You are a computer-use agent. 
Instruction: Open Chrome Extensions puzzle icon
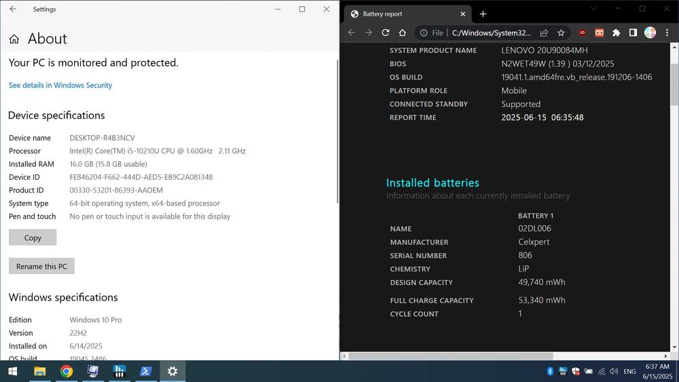(617, 33)
